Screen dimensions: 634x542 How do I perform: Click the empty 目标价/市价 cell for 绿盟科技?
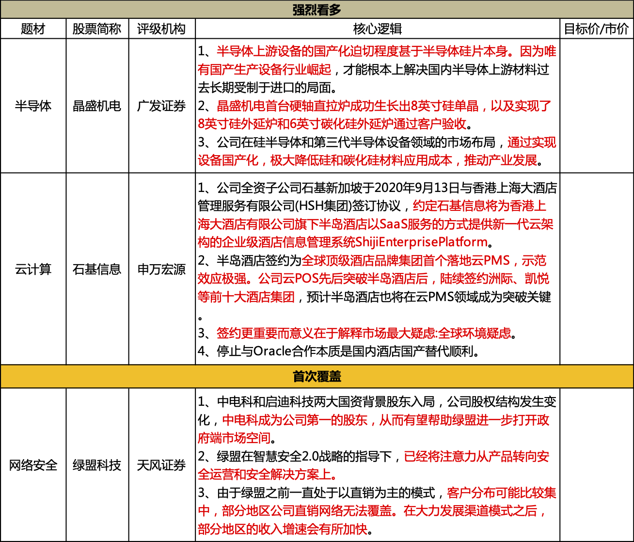coord(597,465)
